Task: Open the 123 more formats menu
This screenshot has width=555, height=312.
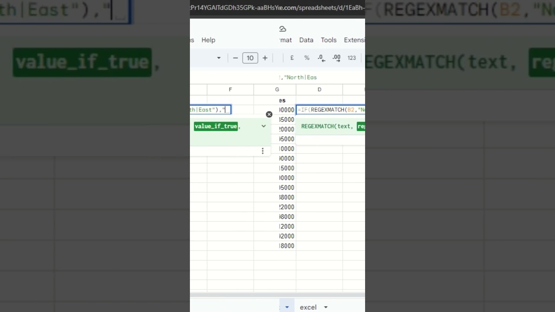Action: pos(352,58)
